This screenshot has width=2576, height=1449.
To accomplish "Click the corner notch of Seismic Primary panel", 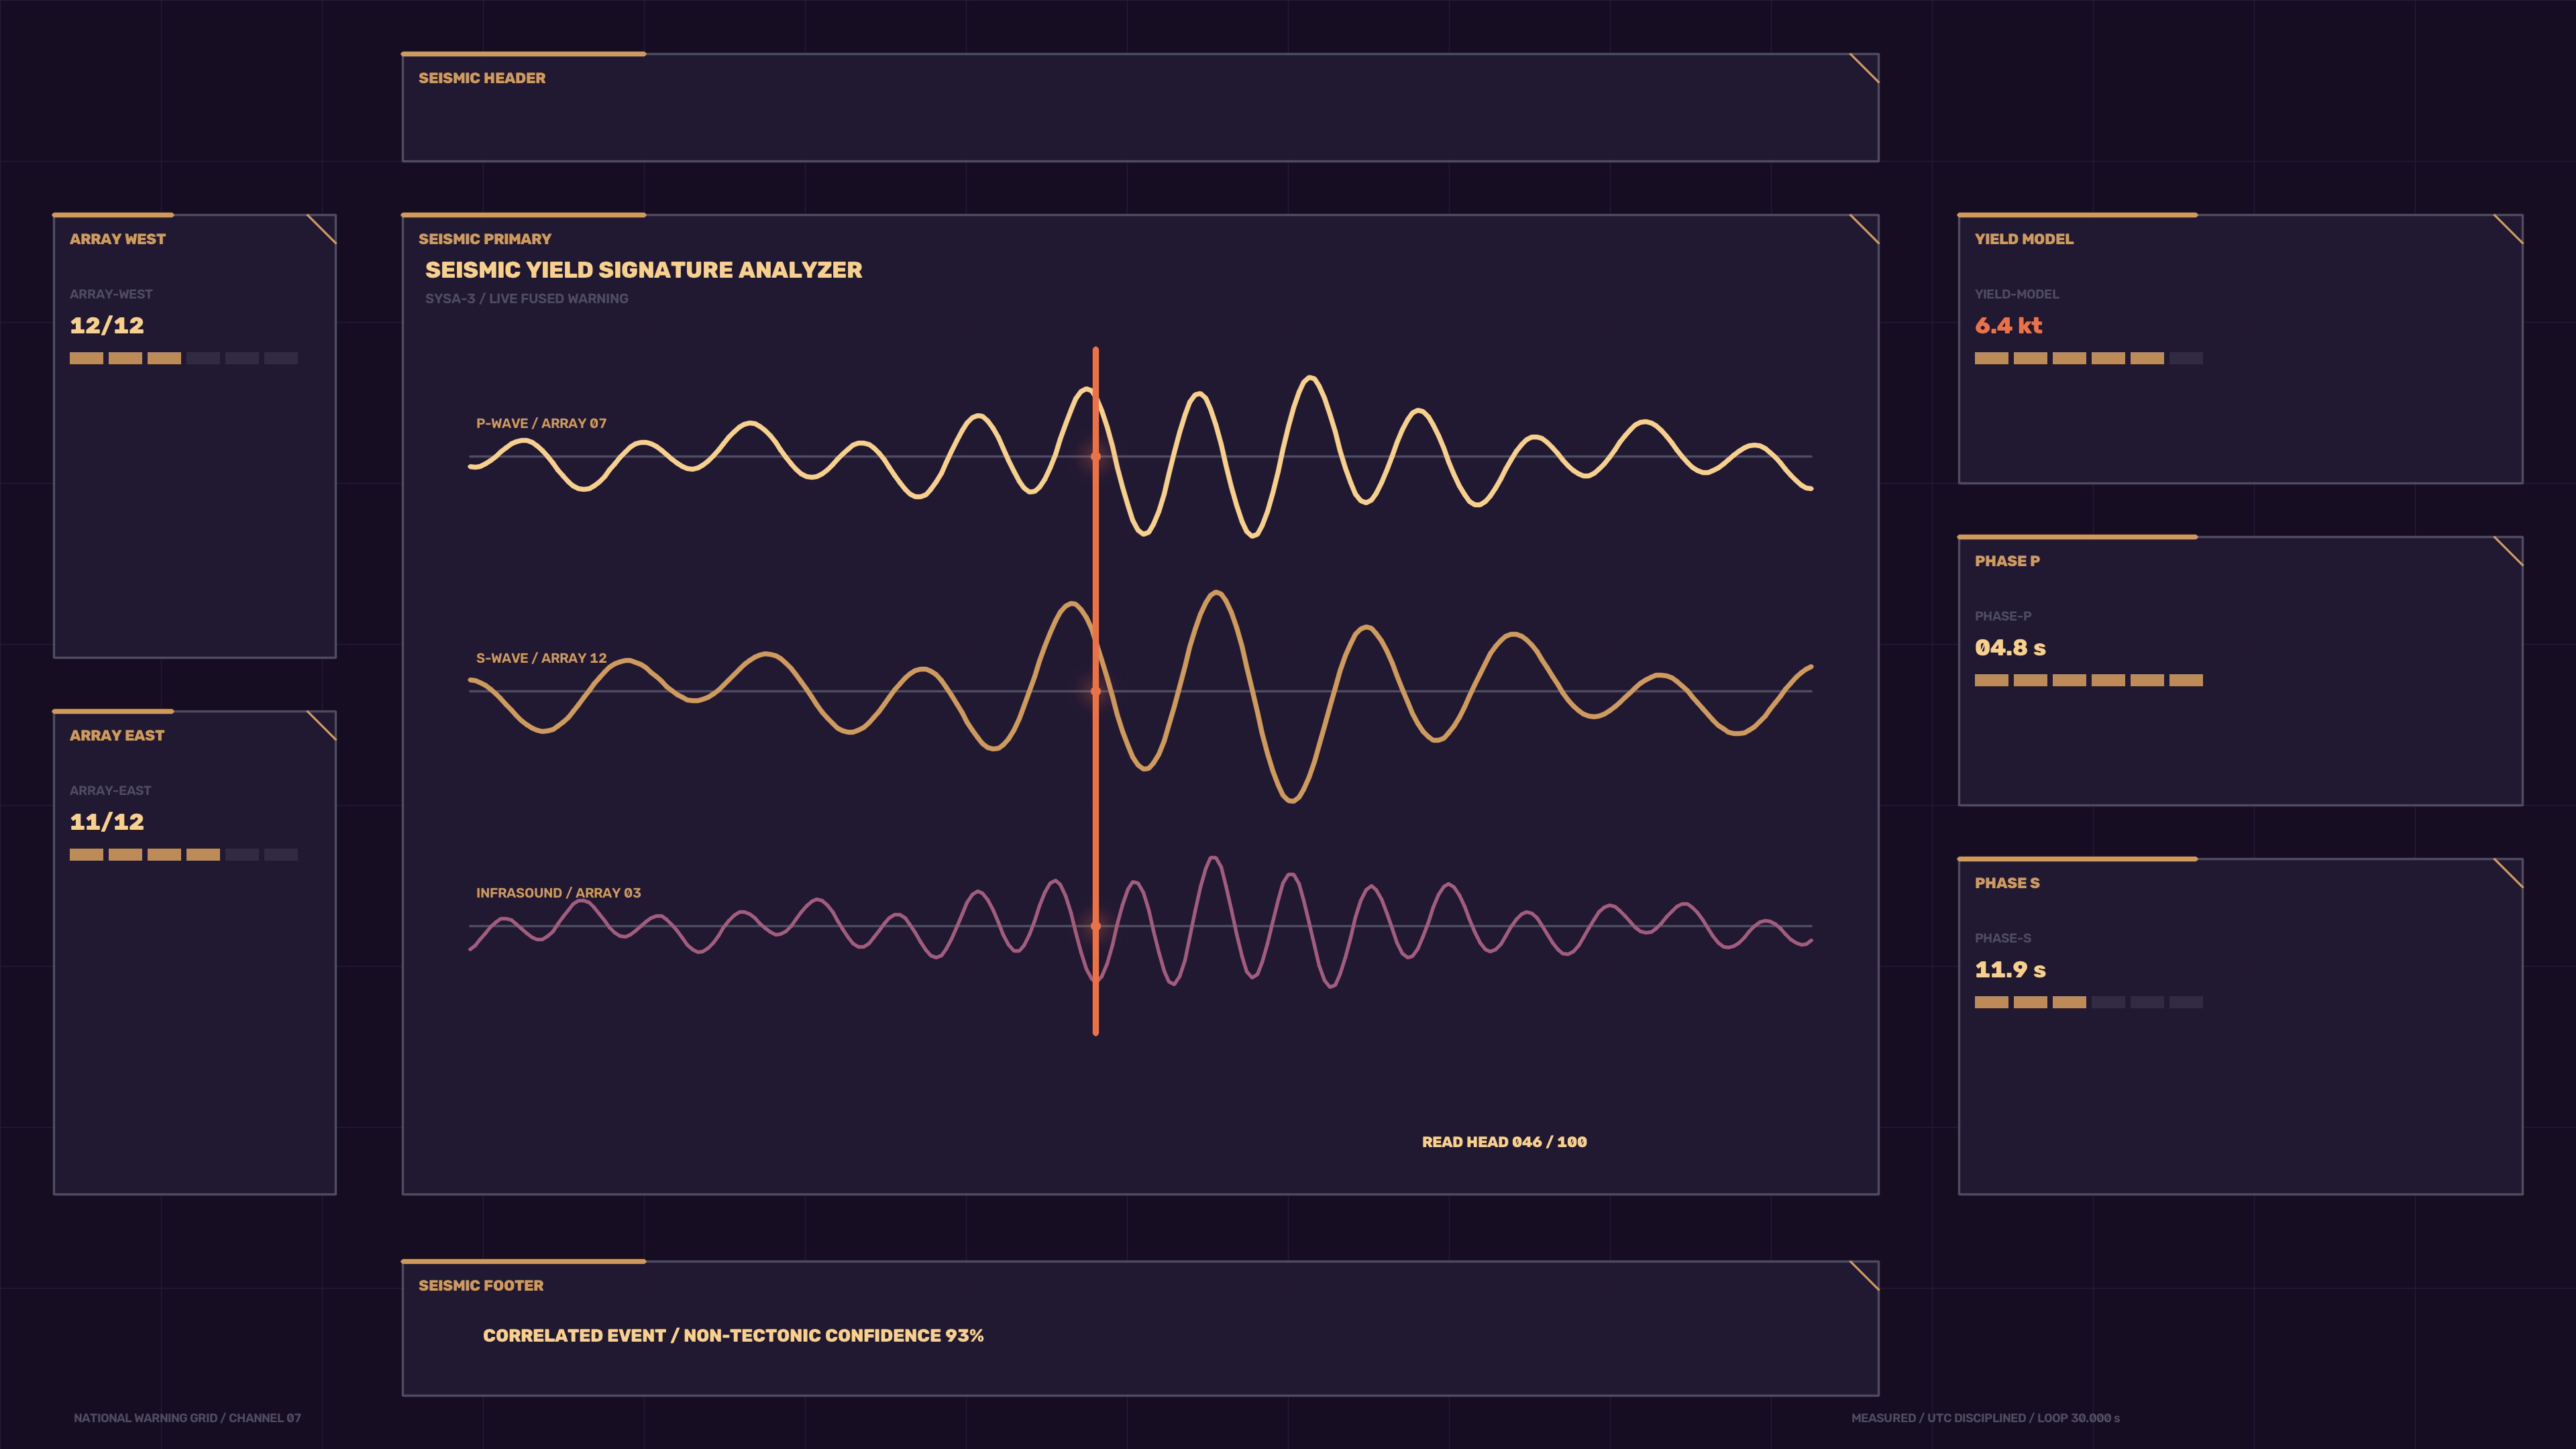I will click(x=1864, y=229).
